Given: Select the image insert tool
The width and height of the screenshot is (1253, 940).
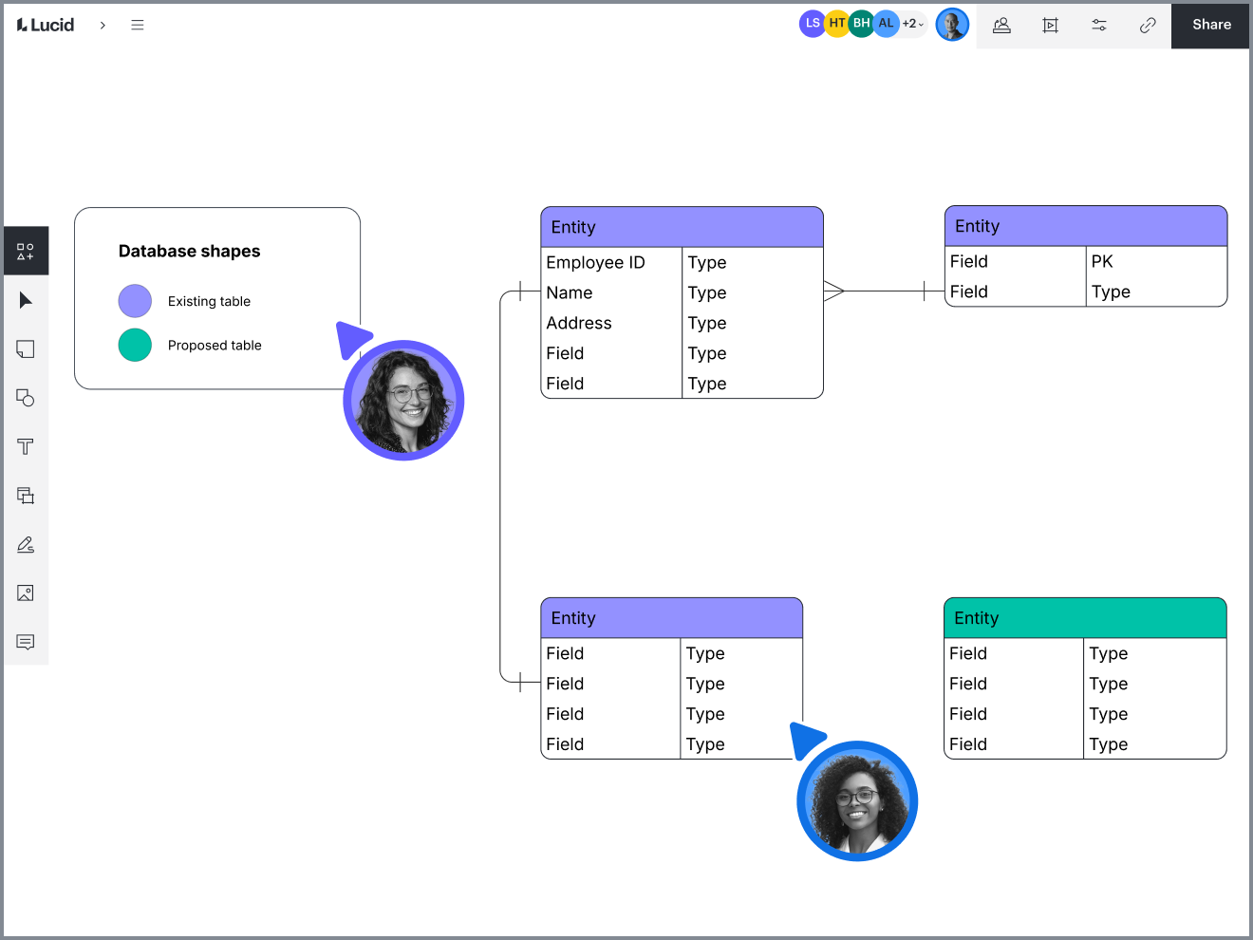Looking at the screenshot, I should [26, 593].
